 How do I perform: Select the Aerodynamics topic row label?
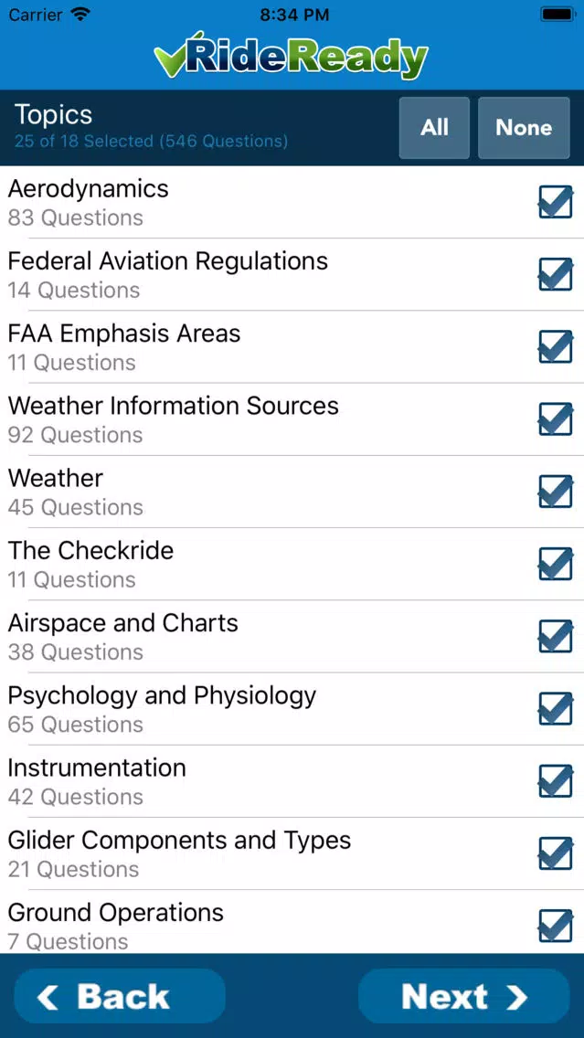click(x=88, y=188)
